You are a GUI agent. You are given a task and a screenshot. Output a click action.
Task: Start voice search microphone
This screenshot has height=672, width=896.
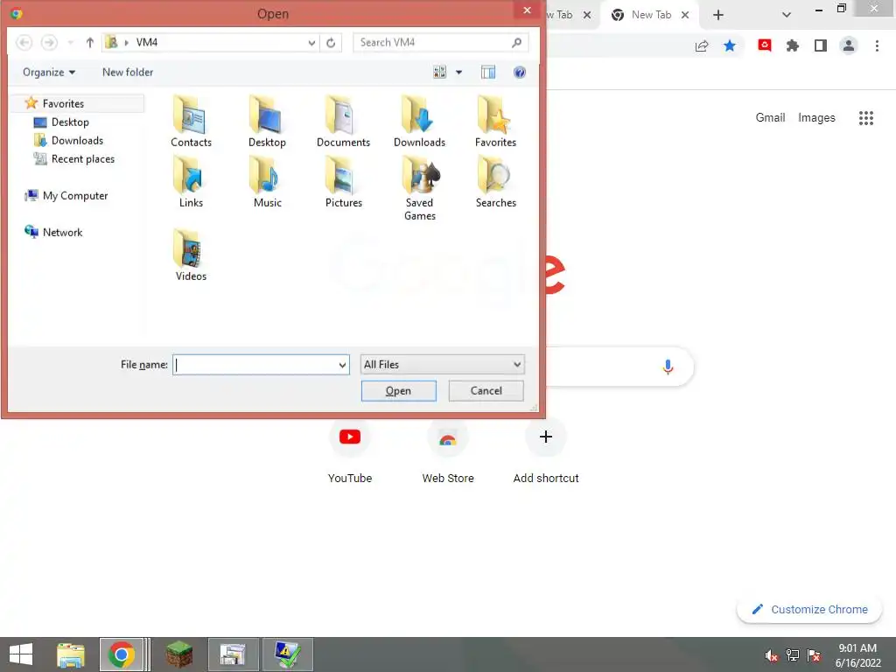(668, 367)
